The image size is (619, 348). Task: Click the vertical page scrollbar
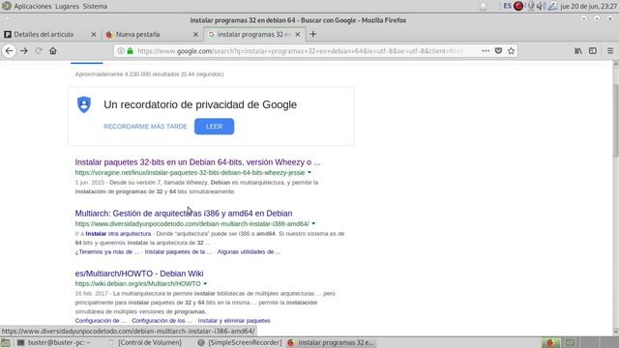[615, 120]
